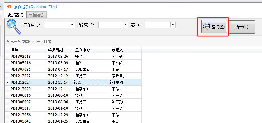
Task: Click the date cell 2013-03-26
Action: click(61, 57)
